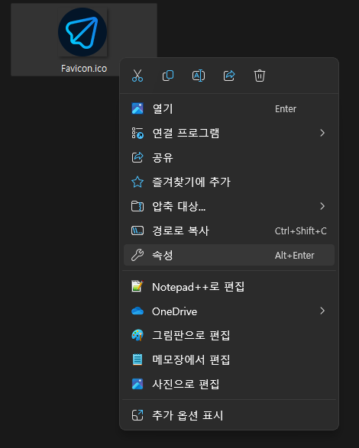Choose 공유 from the context menu
This screenshot has height=448, width=359.
229,157
